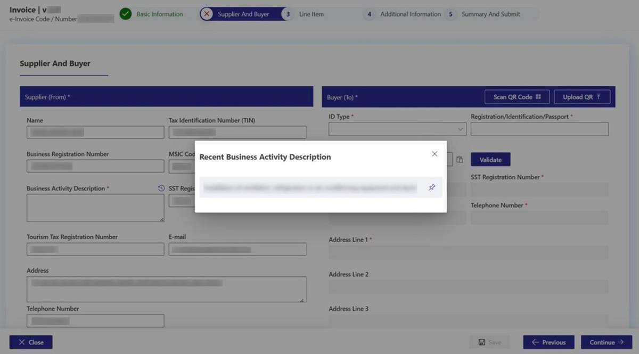639x354 pixels.
Task: Click the supplier E-mail field
Action: (x=237, y=249)
